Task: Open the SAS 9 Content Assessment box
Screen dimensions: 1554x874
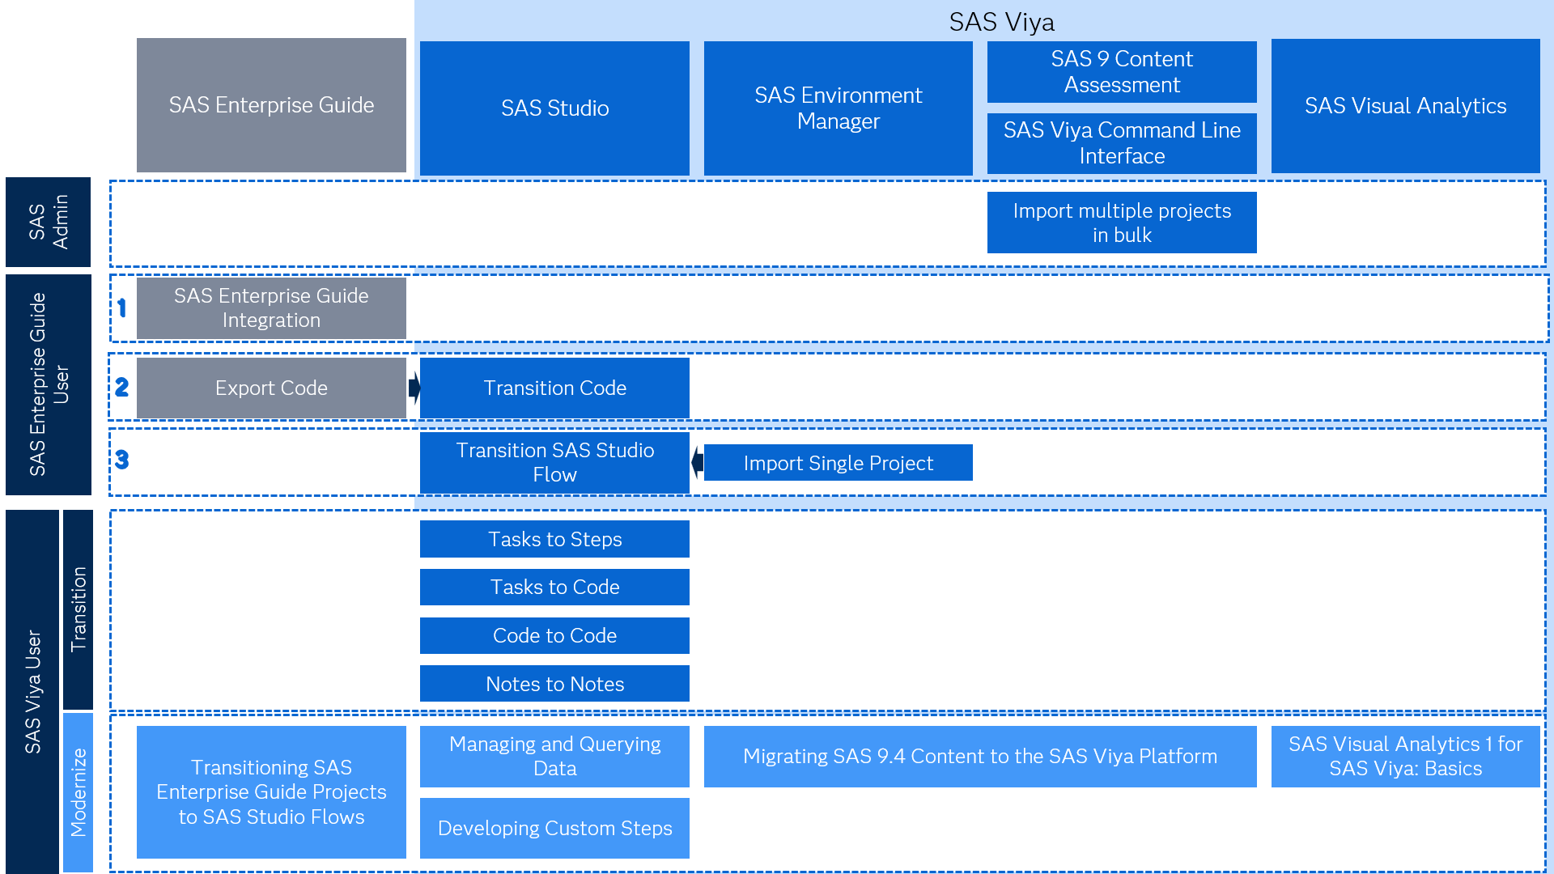Action: click(1121, 71)
